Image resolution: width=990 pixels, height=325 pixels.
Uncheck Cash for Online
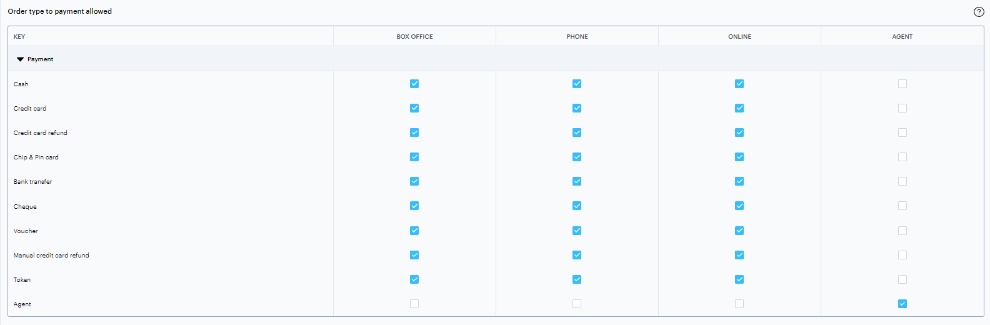click(x=739, y=84)
